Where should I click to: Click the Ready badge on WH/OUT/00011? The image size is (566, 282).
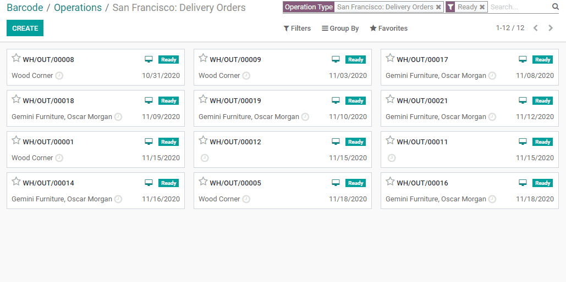click(542, 142)
